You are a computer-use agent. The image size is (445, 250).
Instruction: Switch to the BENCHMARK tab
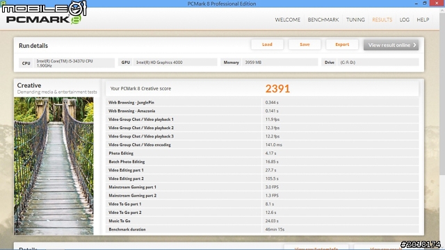(323, 19)
